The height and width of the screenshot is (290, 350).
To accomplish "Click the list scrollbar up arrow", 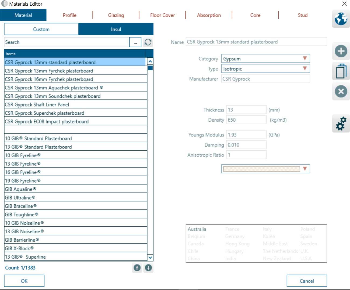I will pos(150,61).
